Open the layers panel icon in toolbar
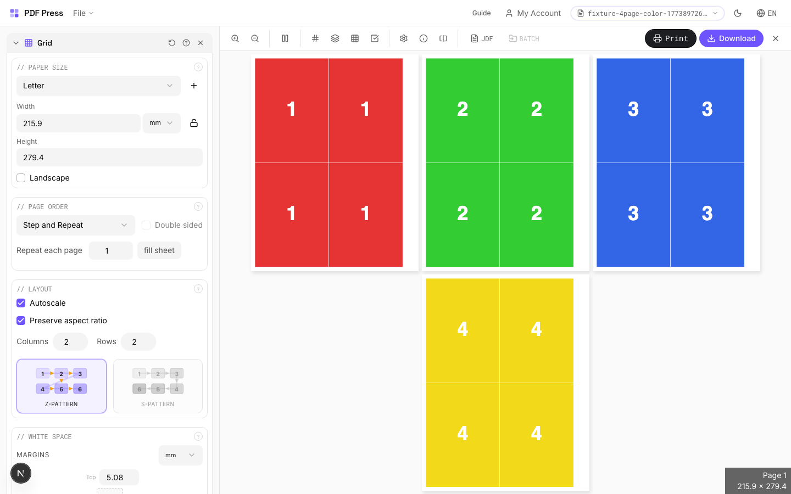 335,38
